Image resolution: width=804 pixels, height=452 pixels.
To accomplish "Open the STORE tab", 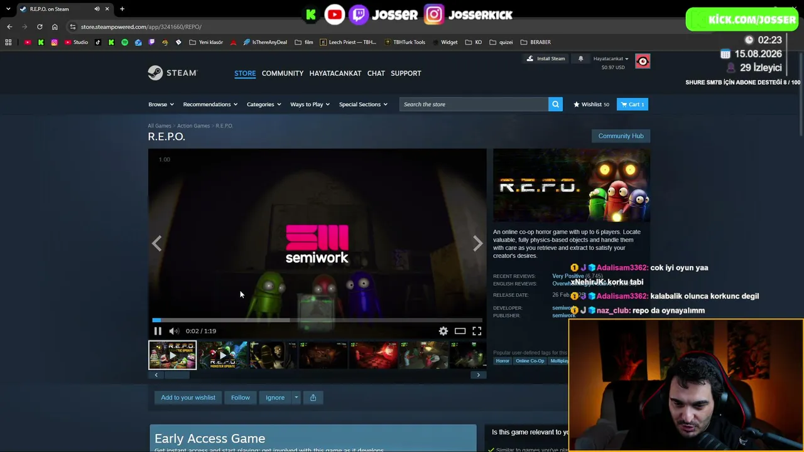I will (x=245, y=73).
